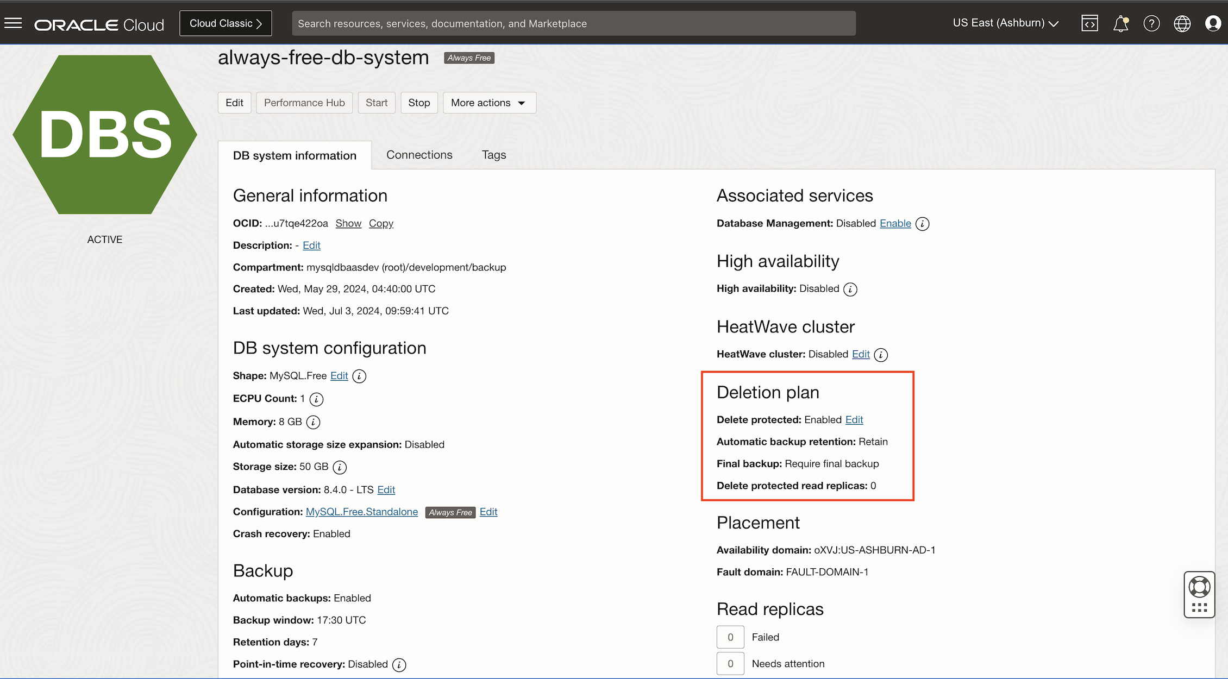Open the help question mark menu

(x=1151, y=23)
